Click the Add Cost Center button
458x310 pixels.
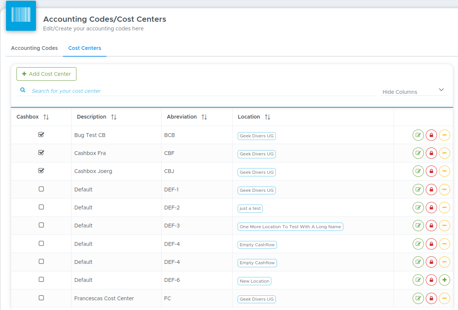(x=46, y=74)
